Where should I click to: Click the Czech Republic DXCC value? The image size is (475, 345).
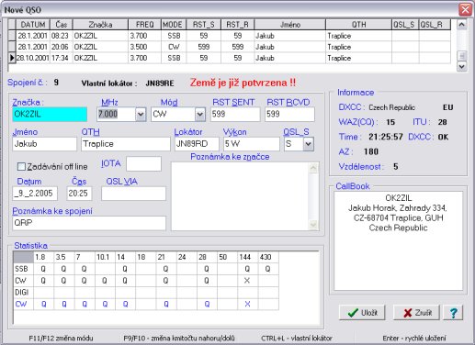pyautogui.click(x=391, y=107)
